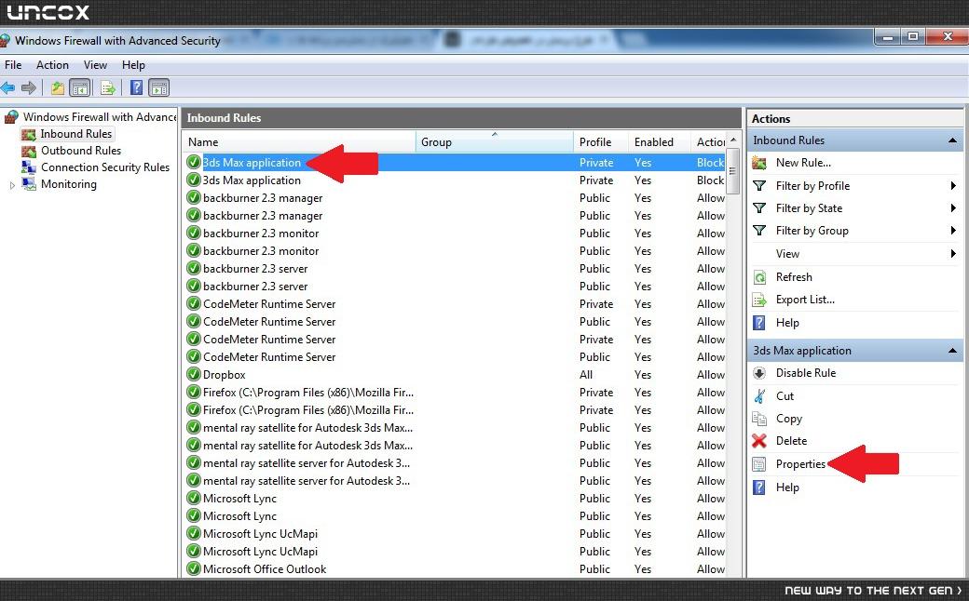Click the red Delete X icon
The height and width of the screenshot is (601, 969).
[x=759, y=441]
